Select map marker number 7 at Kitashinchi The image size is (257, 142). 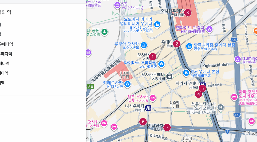coord(167,128)
